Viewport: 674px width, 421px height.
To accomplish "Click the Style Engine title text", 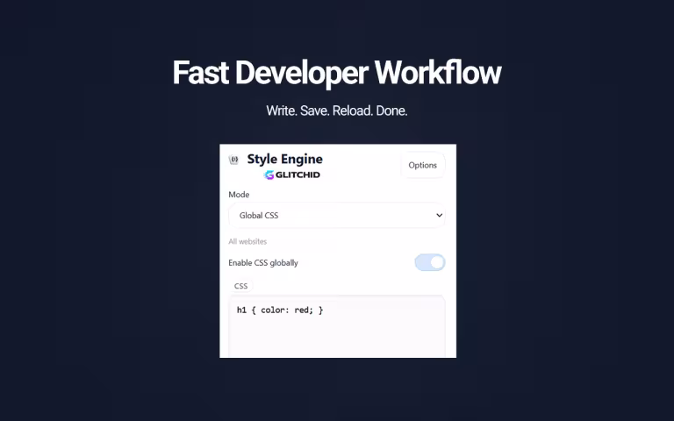I will 284,159.
